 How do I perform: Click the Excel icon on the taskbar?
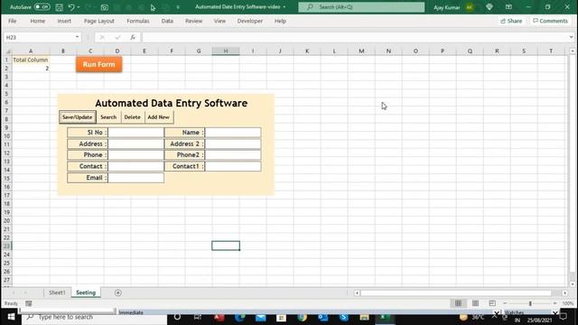click(385, 317)
